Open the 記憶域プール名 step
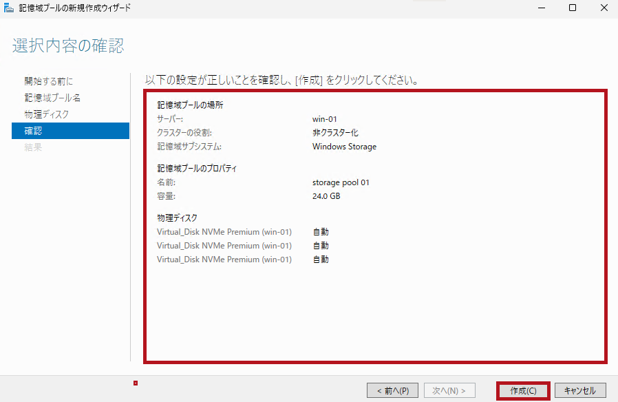Screen dimensions: 618x402 [x=52, y=98]
